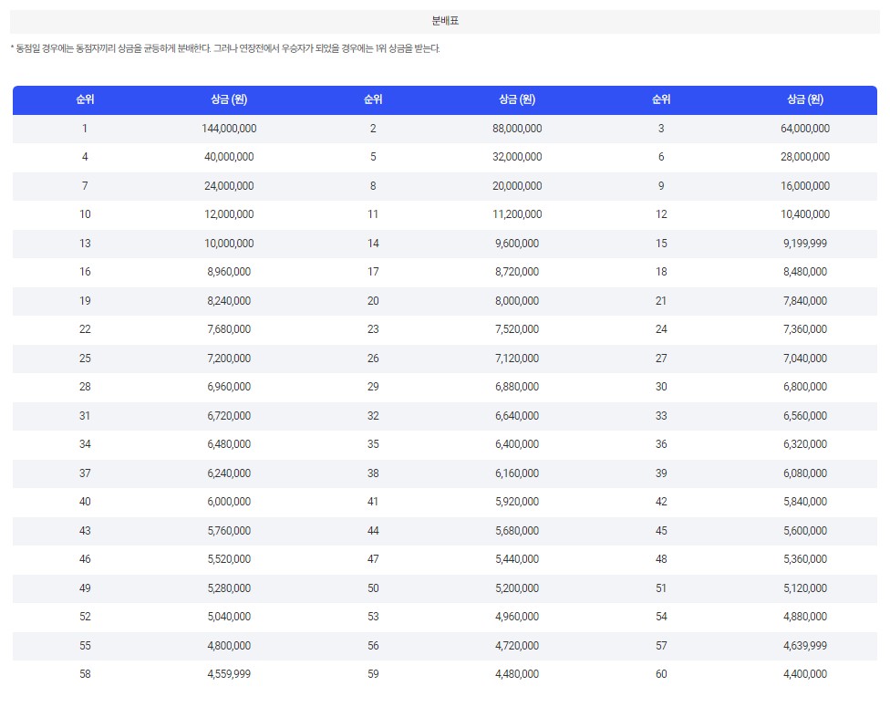Select the 12,000,000 cell
The height and width of the screenshot is (707, 890).
tap(229, 214)
